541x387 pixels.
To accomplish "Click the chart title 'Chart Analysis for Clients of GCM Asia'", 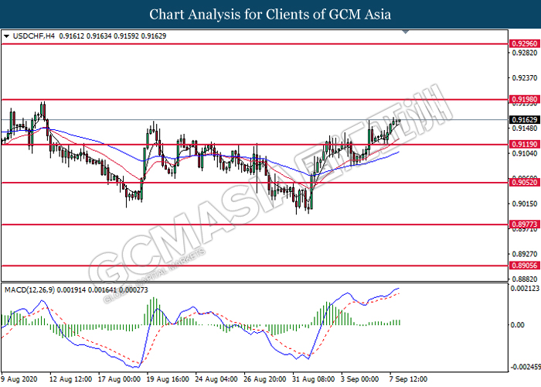I will 270,15.
